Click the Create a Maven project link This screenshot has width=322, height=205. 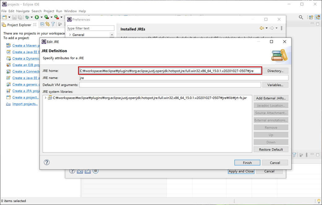tap(26, 45)
